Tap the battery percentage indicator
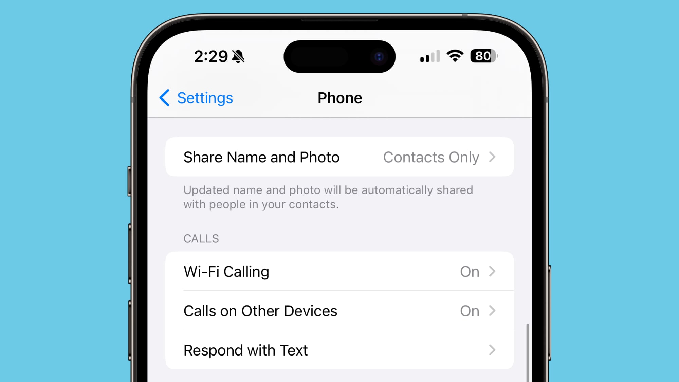The image size is (679, 382). pos(483,56)
